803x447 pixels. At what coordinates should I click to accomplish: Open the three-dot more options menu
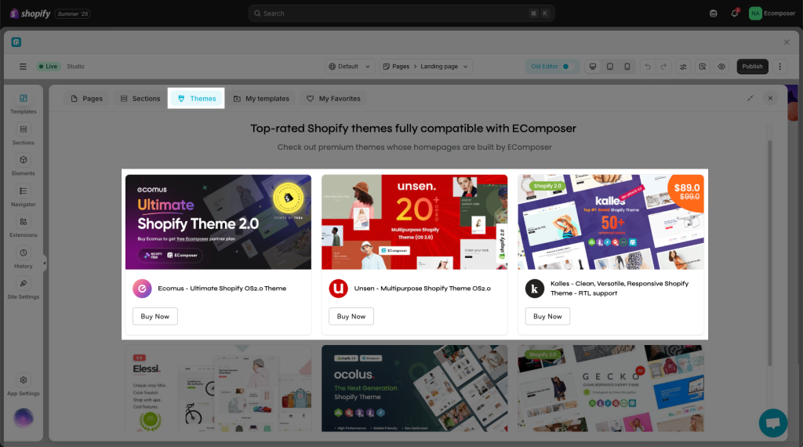coord(780,67)
